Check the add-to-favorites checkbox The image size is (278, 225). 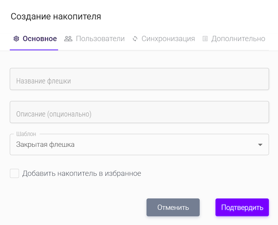15,173
